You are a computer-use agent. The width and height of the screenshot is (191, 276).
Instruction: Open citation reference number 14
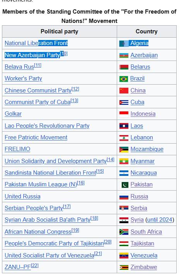(111, 160)
